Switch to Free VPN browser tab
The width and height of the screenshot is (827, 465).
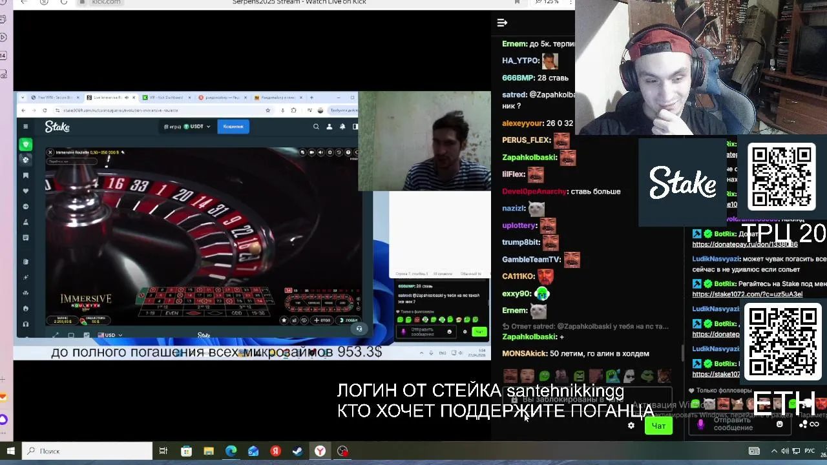click(x=54, y=98)
